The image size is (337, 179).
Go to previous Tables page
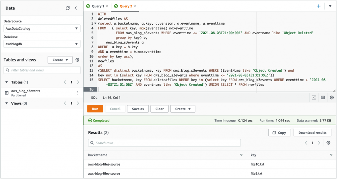coord(65,82)
